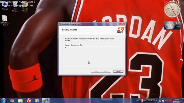The image size is (184, 103).
Task: Open Bilgisayar desktop icon
Action: click(x=5, y=6)
